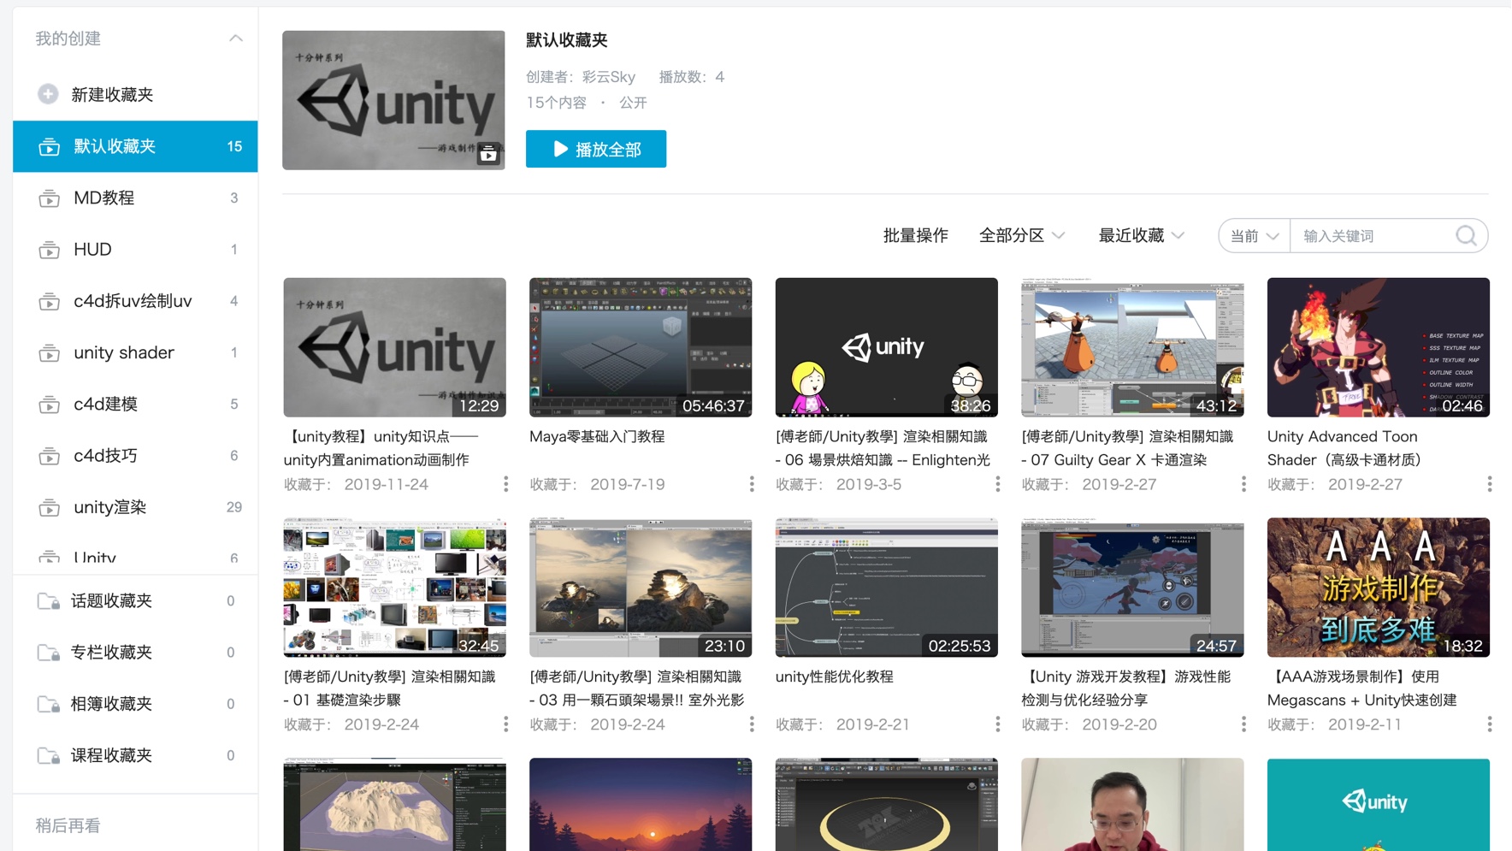The width and height of the screenshot is (1512, 851).
Task: Open the 02:25:53 性能优化 thumbnail
Action: pos(886,588)
